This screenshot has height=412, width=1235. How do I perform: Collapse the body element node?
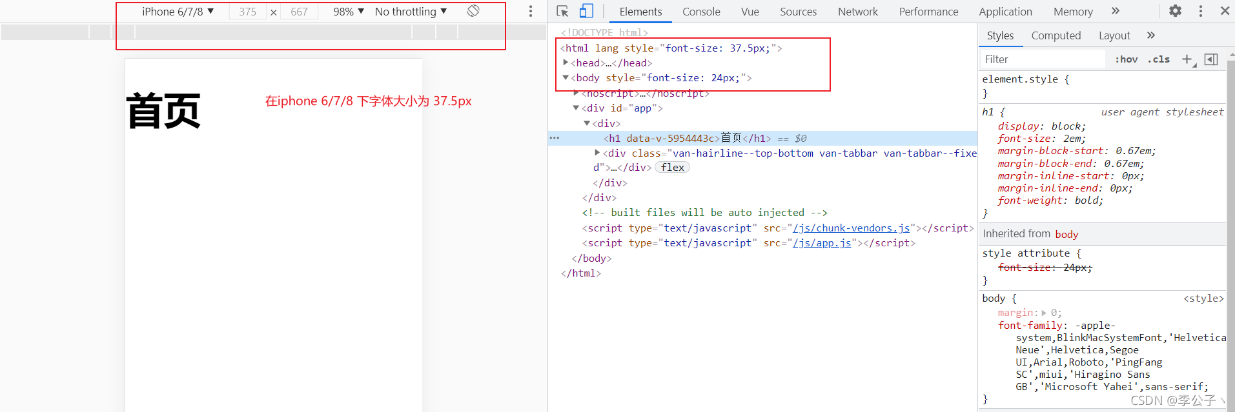pos(566,77)
